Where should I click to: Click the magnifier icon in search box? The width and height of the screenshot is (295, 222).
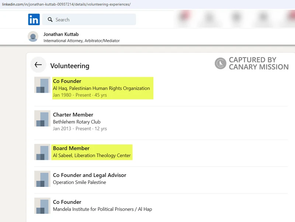click(50, 20)
